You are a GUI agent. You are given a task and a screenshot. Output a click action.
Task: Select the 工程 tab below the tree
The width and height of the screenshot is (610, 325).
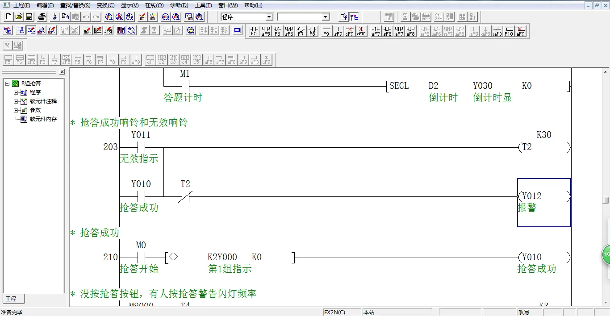click(13, 299)
